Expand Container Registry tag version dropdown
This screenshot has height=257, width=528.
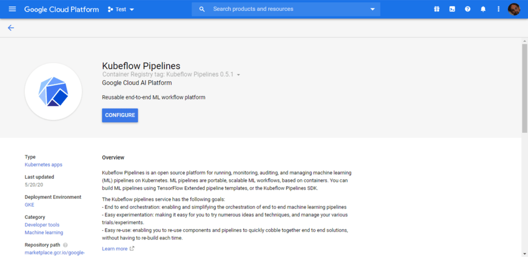point(238,75)
